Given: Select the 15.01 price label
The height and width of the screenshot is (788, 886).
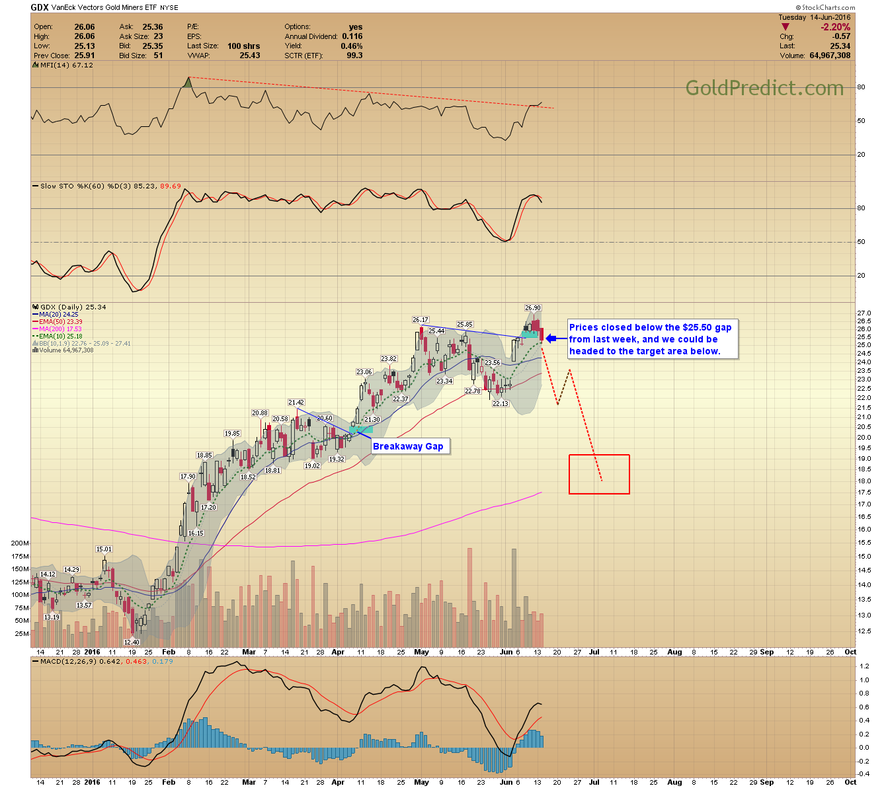Looking at the screenshot, I should pyautogui.click(x=104, y=549).
